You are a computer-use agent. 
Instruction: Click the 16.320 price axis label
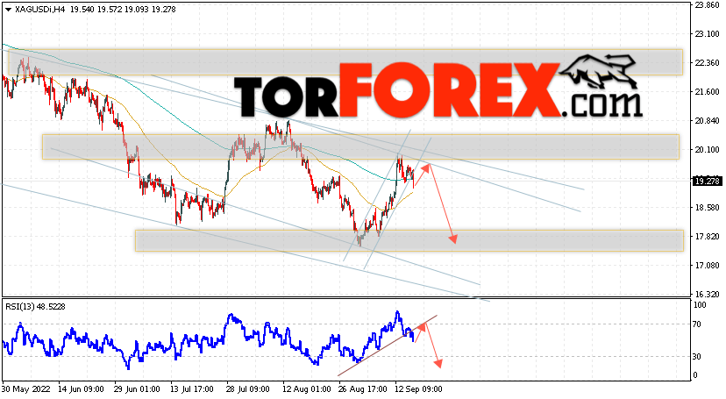coord(707,294)
